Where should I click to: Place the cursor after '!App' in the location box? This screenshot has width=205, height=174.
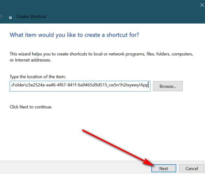tap(148, 85)
